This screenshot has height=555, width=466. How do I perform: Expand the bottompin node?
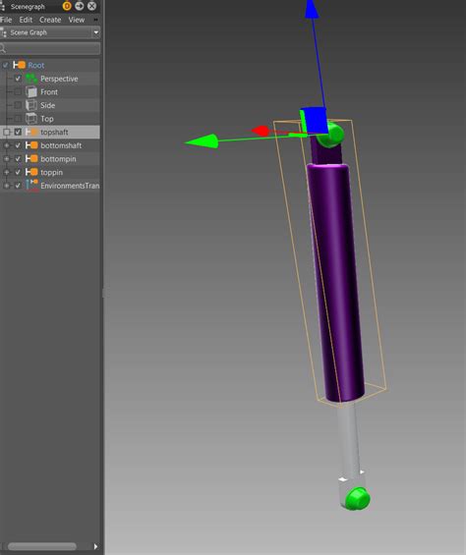(x=6, y=159)
